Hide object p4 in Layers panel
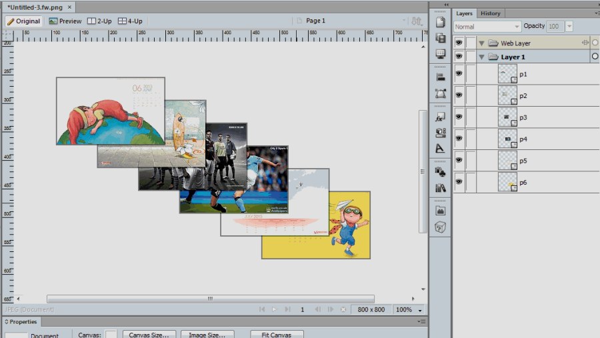This screenshot has height=338, width=600. coord(459,138)
